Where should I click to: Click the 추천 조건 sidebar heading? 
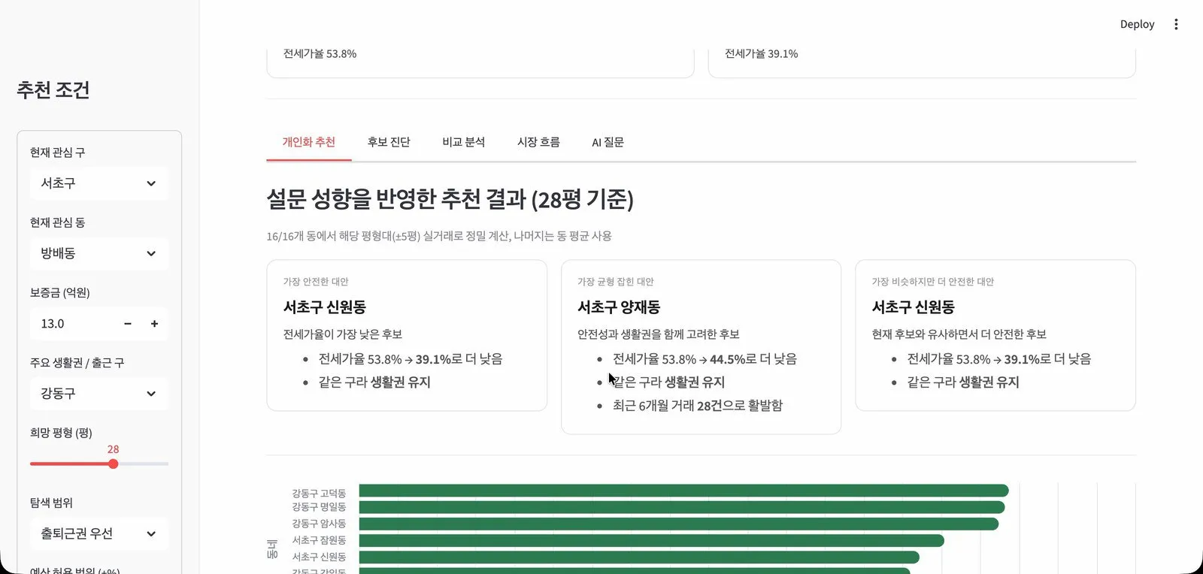(53, 90)
